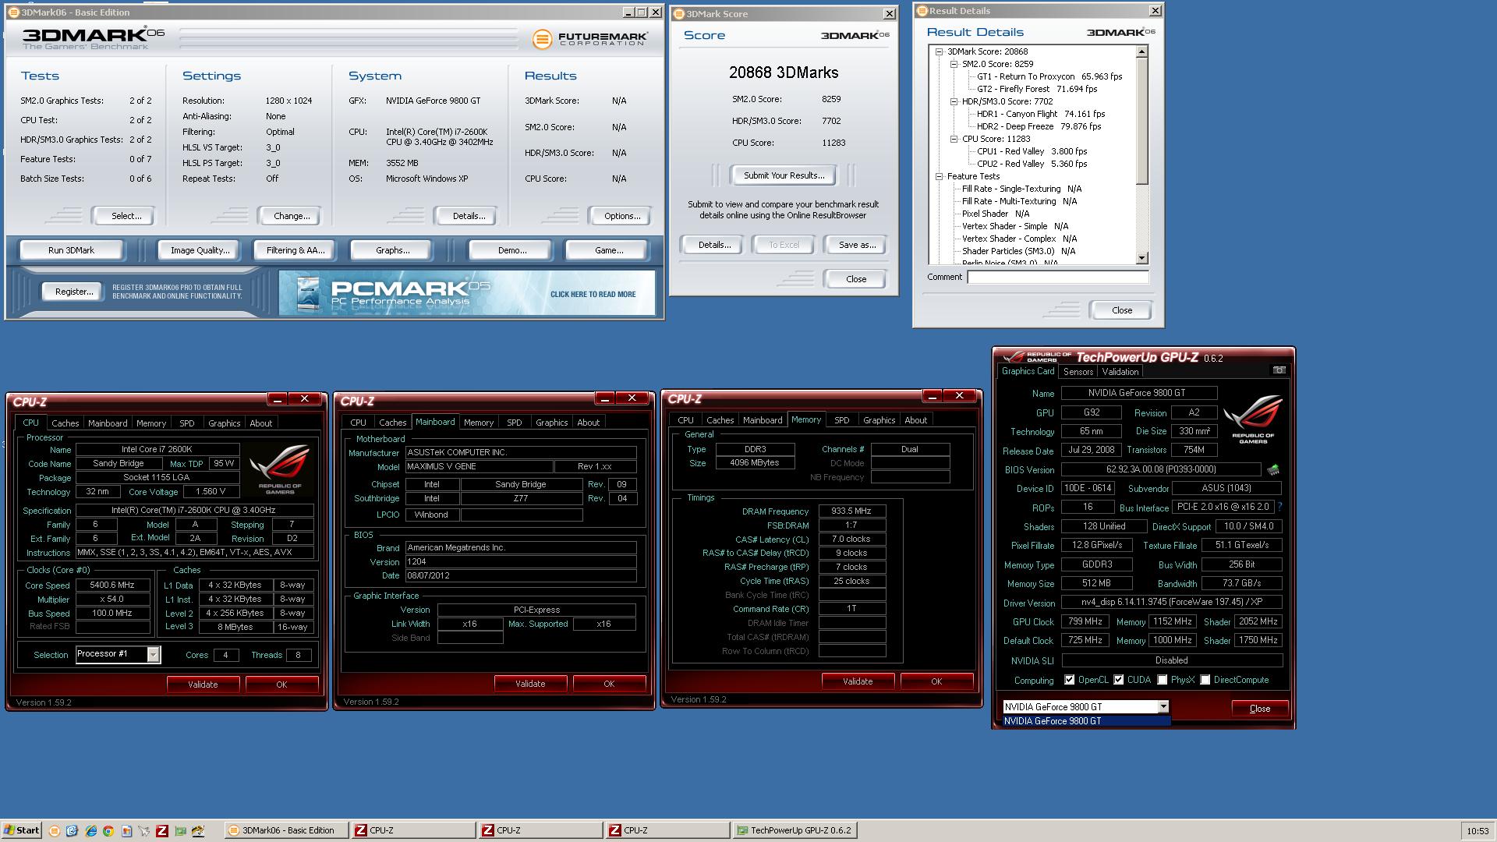
Task: Click the Result Details scrollbar down arrow
Action: [x=1142, y=258]
